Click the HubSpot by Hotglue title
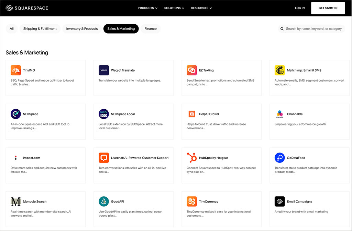The height and width of the screenshot is (231, 352). (213, 158)
